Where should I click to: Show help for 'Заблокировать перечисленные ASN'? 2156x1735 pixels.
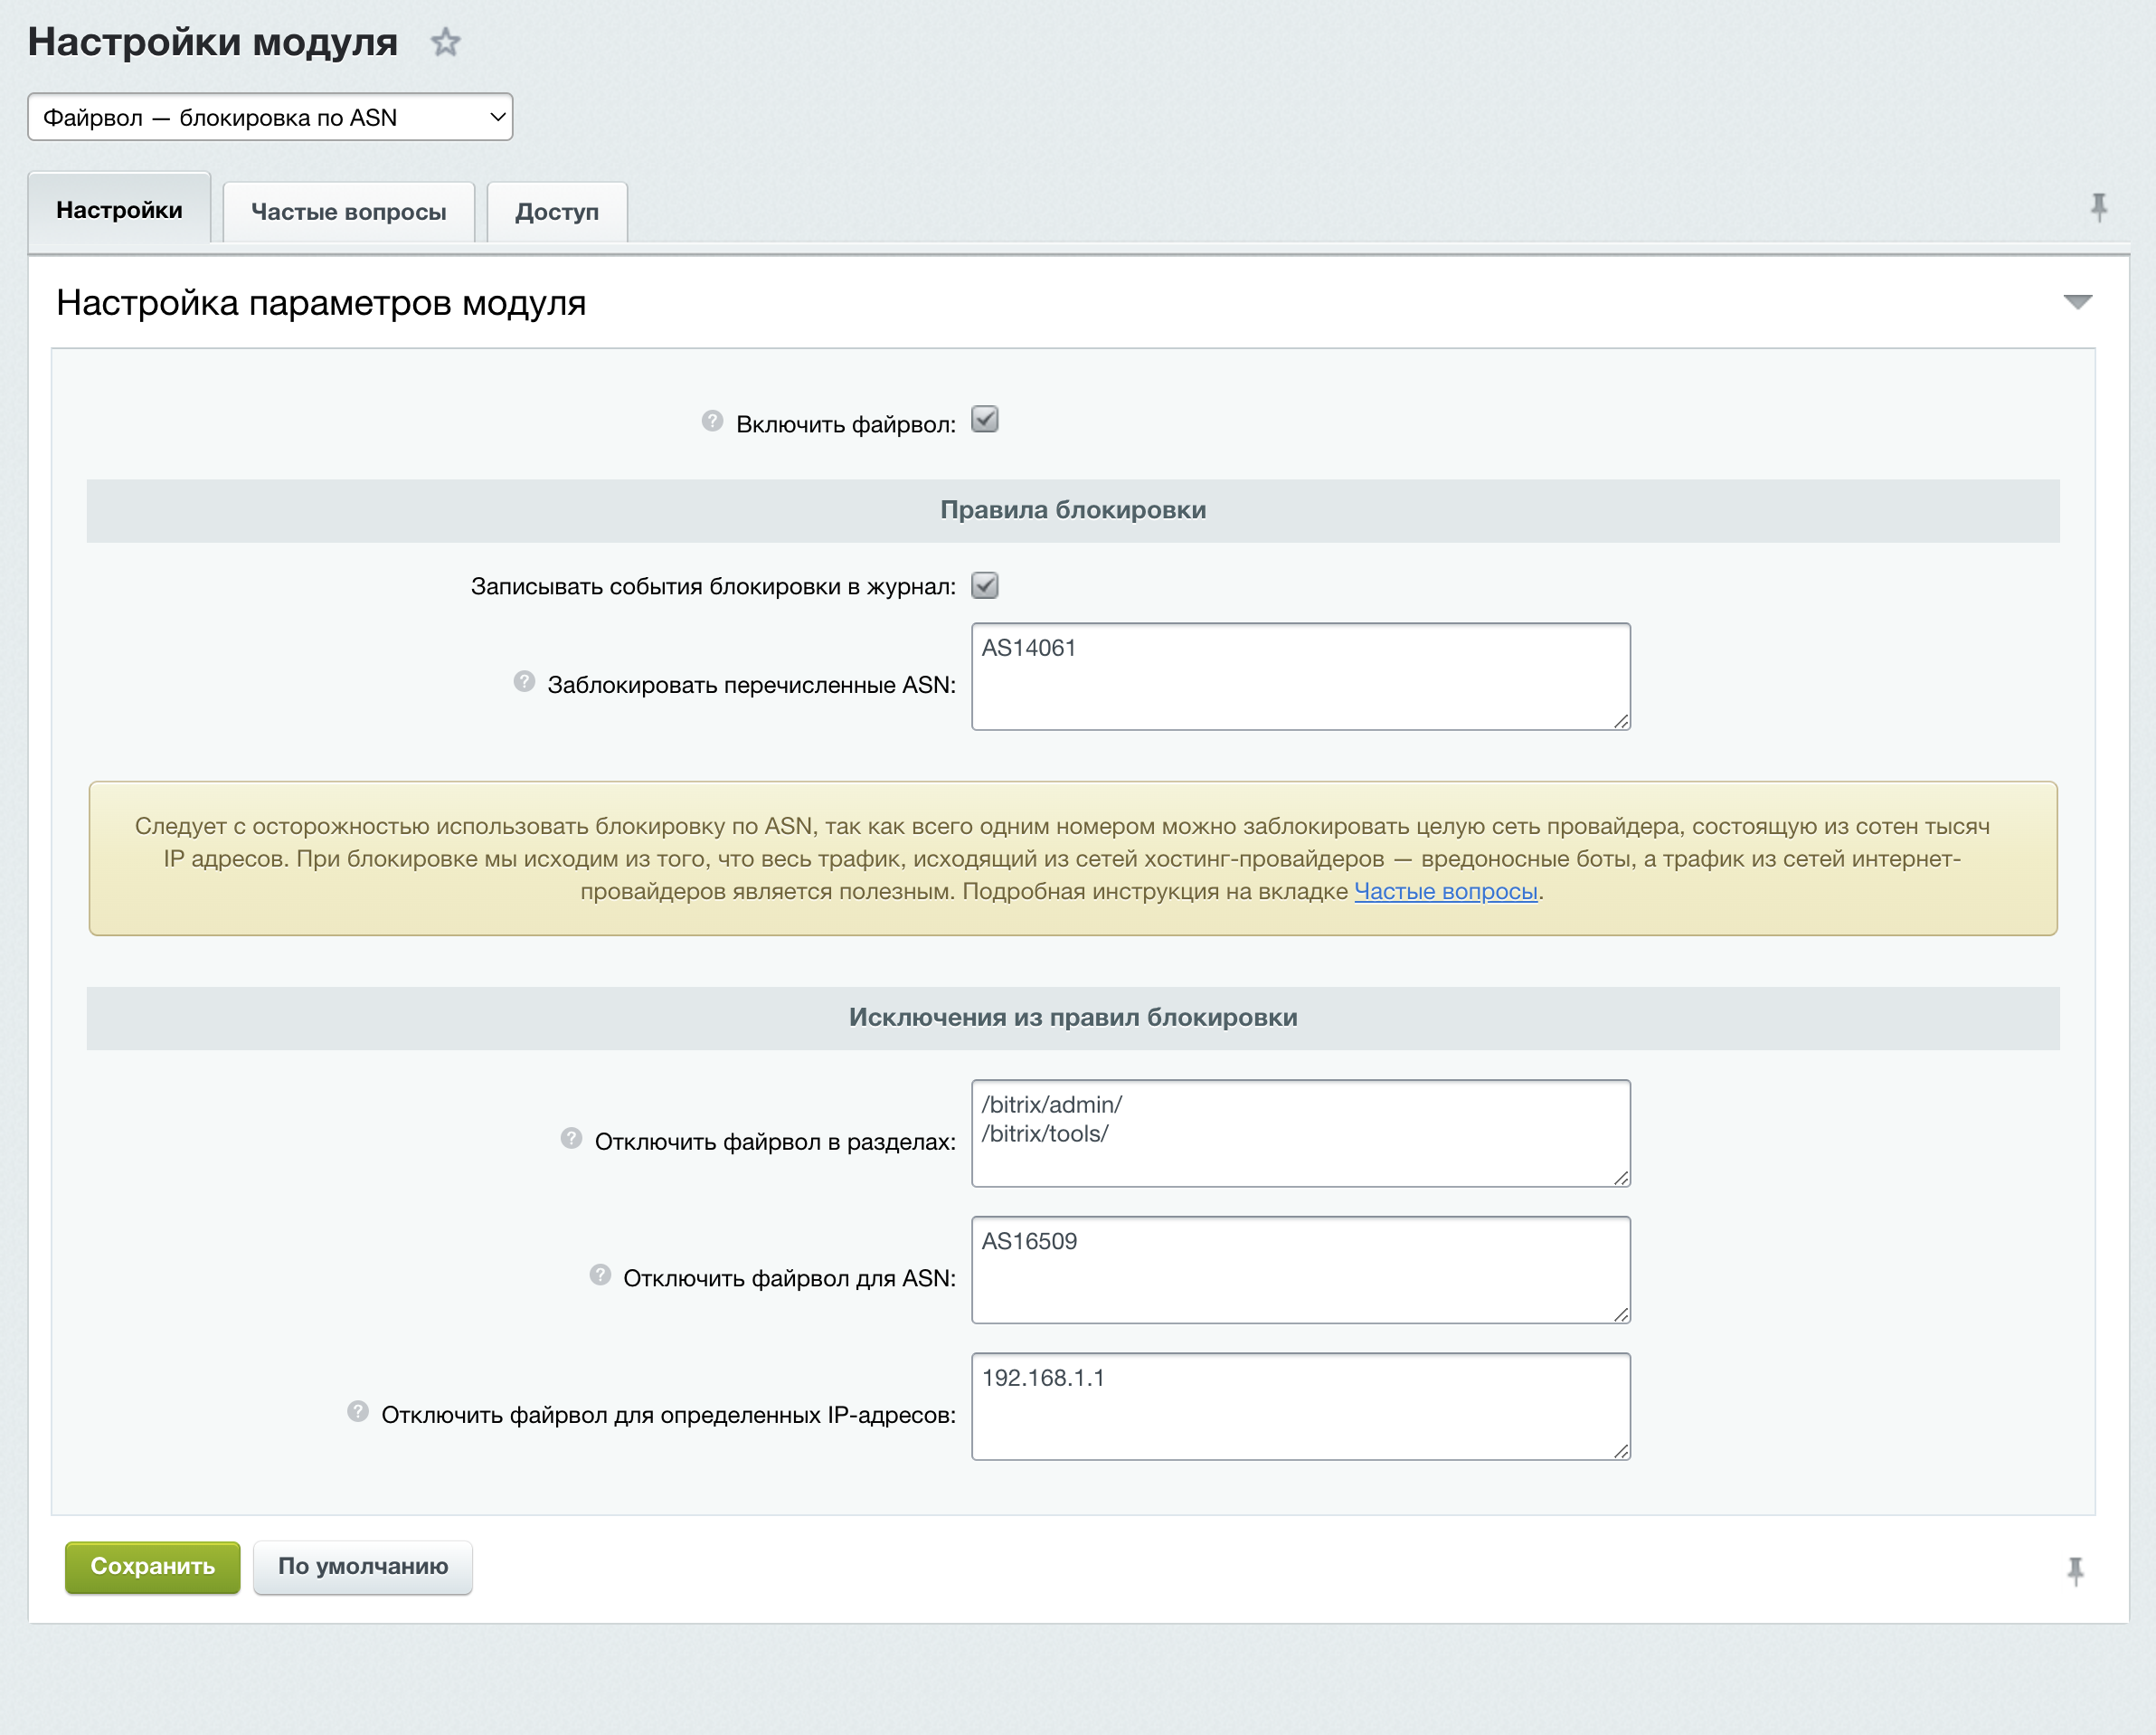tap(524, 682)
